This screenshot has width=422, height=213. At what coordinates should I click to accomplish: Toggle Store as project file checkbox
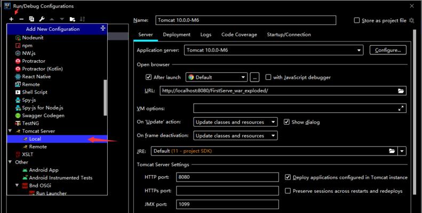(x=357, y=20)
